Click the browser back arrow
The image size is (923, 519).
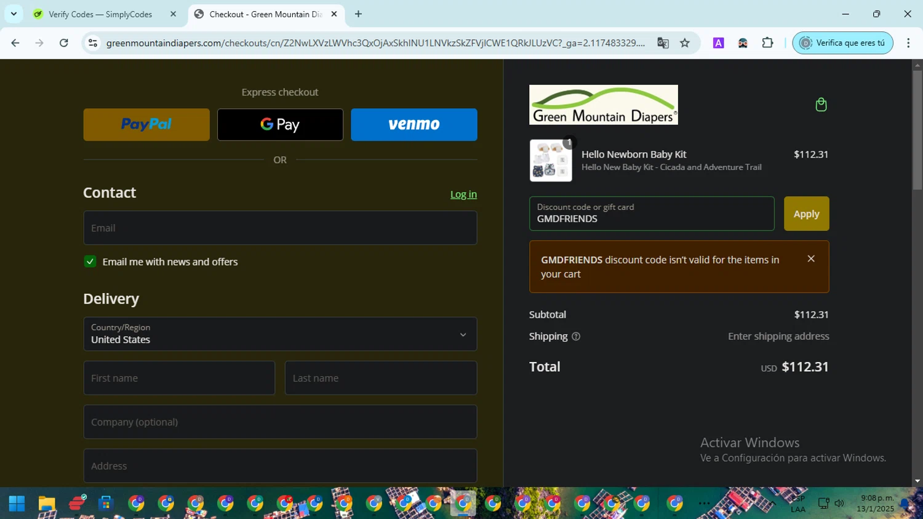pos(15,43)
